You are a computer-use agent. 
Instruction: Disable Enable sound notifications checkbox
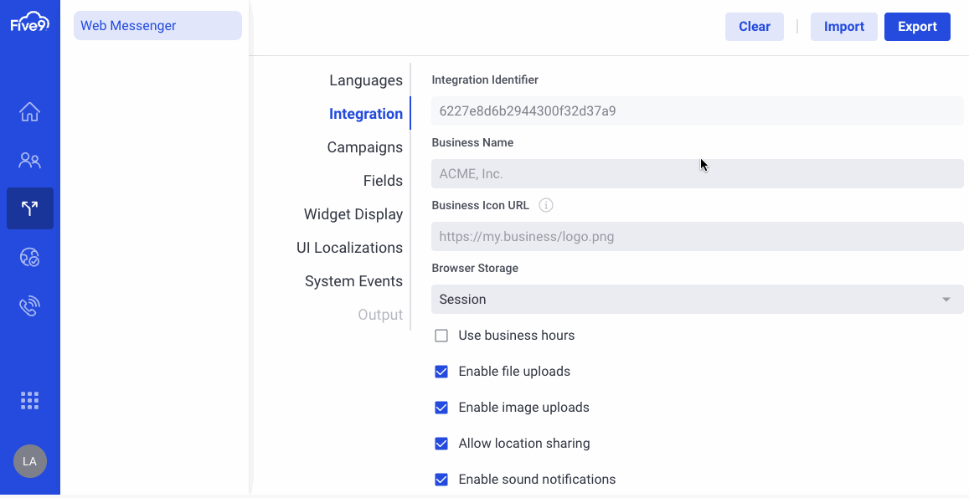click(x=441, y=480)
